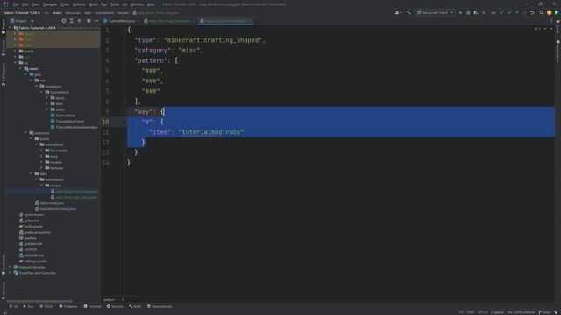Viewport: 561px width, 315px height.
Task: Click horizontal scrollbar of Project panel
Action: tap(39, 301)
